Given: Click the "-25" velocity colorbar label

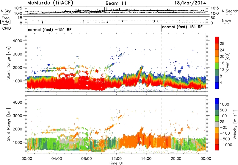Looking at the screenshot, I should click(223, 127).
